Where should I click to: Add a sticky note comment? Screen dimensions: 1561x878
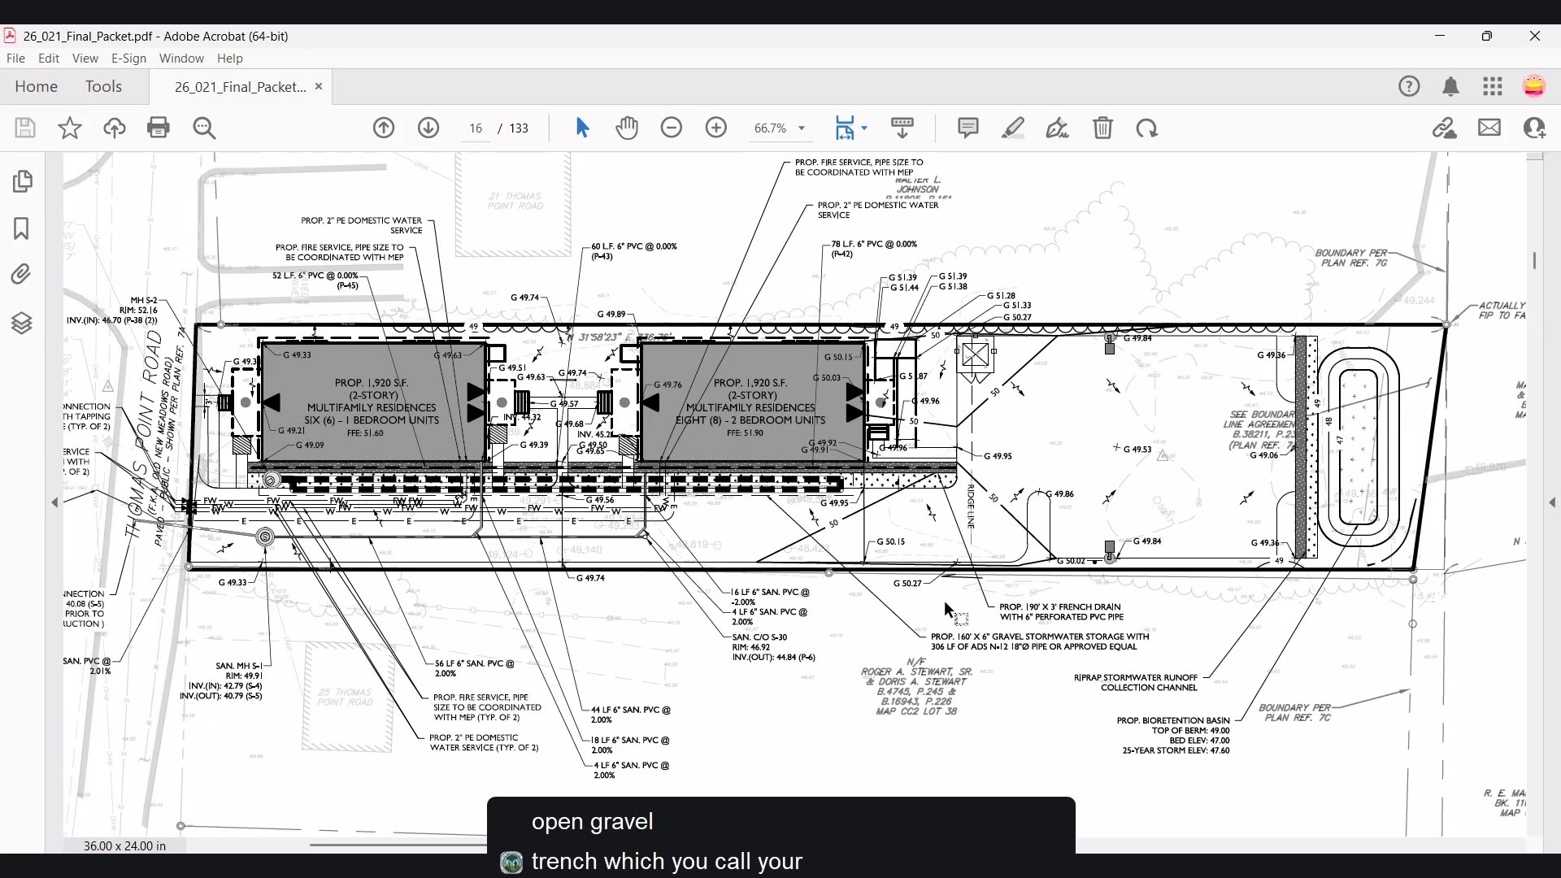968,128
